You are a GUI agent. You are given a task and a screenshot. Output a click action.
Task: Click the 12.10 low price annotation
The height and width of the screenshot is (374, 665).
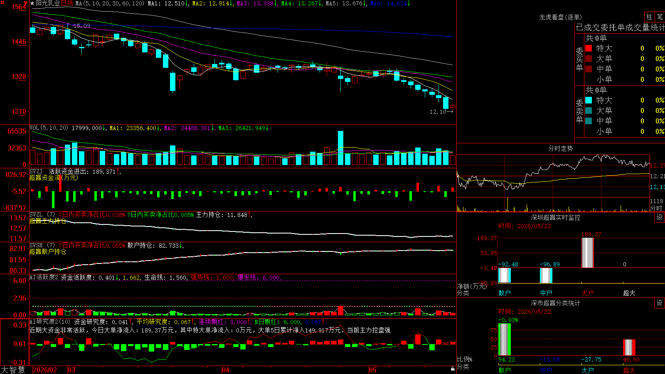(x=438, y=112)
